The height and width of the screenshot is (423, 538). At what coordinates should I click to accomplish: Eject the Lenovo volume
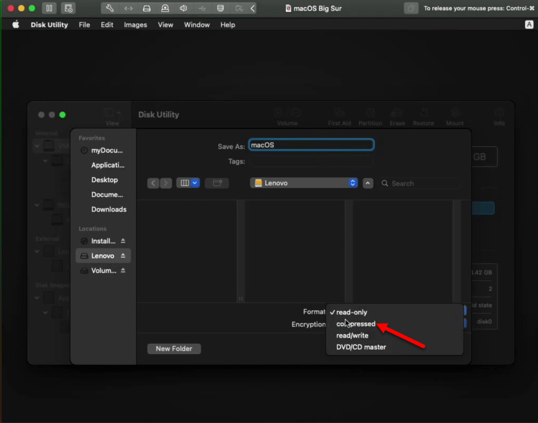coord(123,256)
